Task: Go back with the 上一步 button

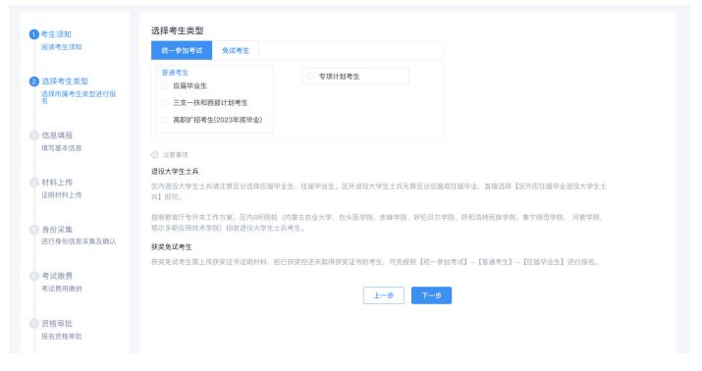Action: pyautogui.click(x=384, y=295)
